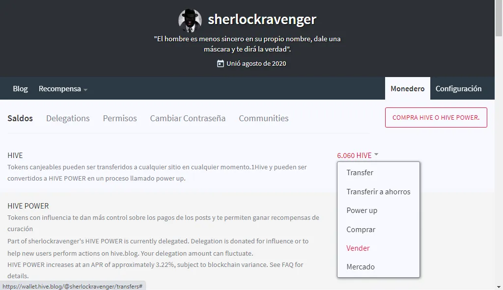The height and width of the screenshot is (290, 503).
Task: Open the Blog tab
Action: pyautogui.click(x=20, y=88)
